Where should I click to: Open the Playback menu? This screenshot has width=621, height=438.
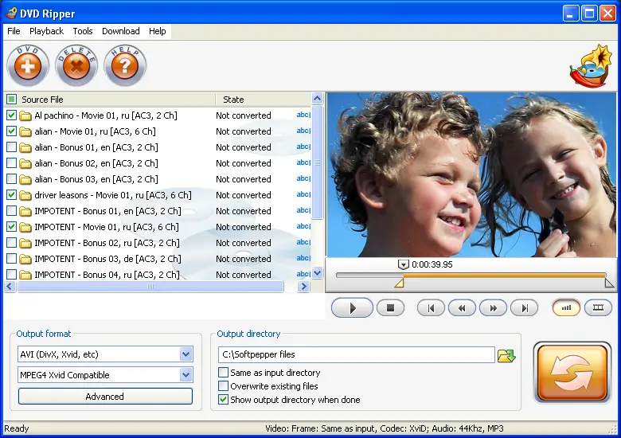46,31
